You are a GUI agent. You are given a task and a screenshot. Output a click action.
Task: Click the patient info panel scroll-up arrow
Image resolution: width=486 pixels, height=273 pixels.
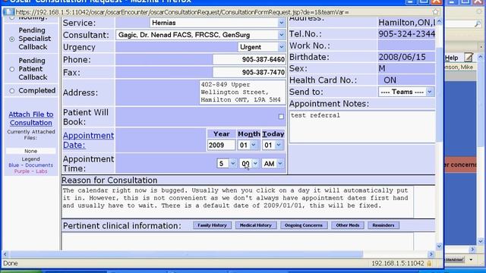pos(439,22)
